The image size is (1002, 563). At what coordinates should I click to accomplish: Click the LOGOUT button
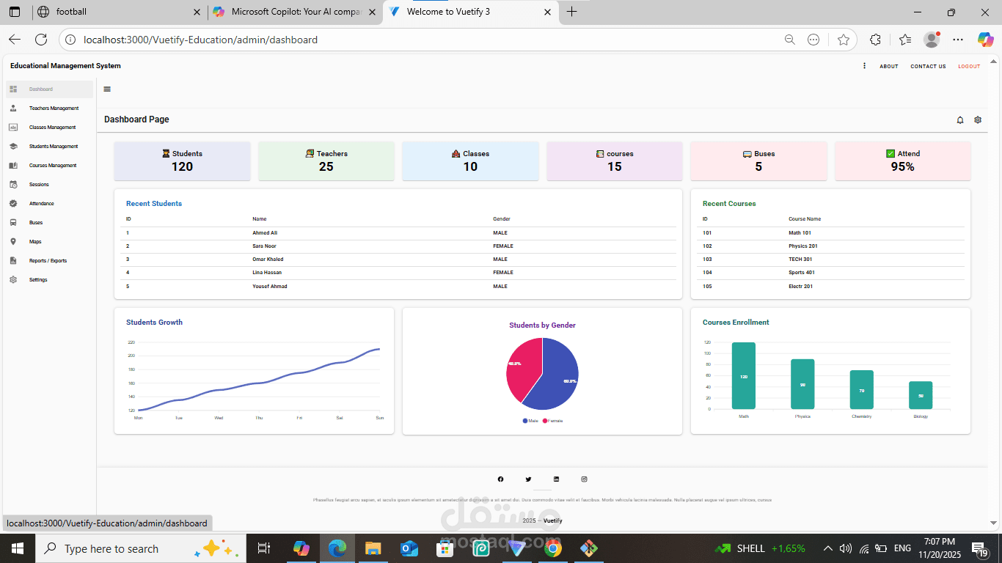pyautogui.click(x=969, y=67)
